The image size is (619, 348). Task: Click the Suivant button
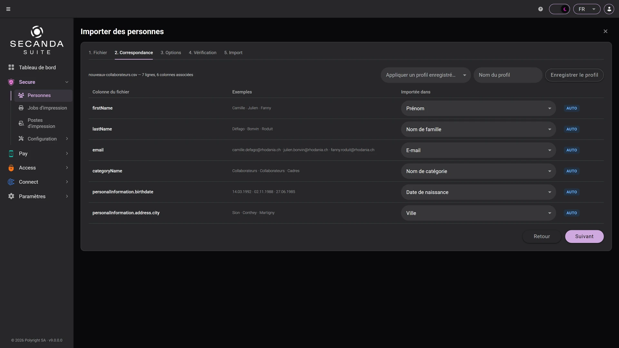[584, 237]
